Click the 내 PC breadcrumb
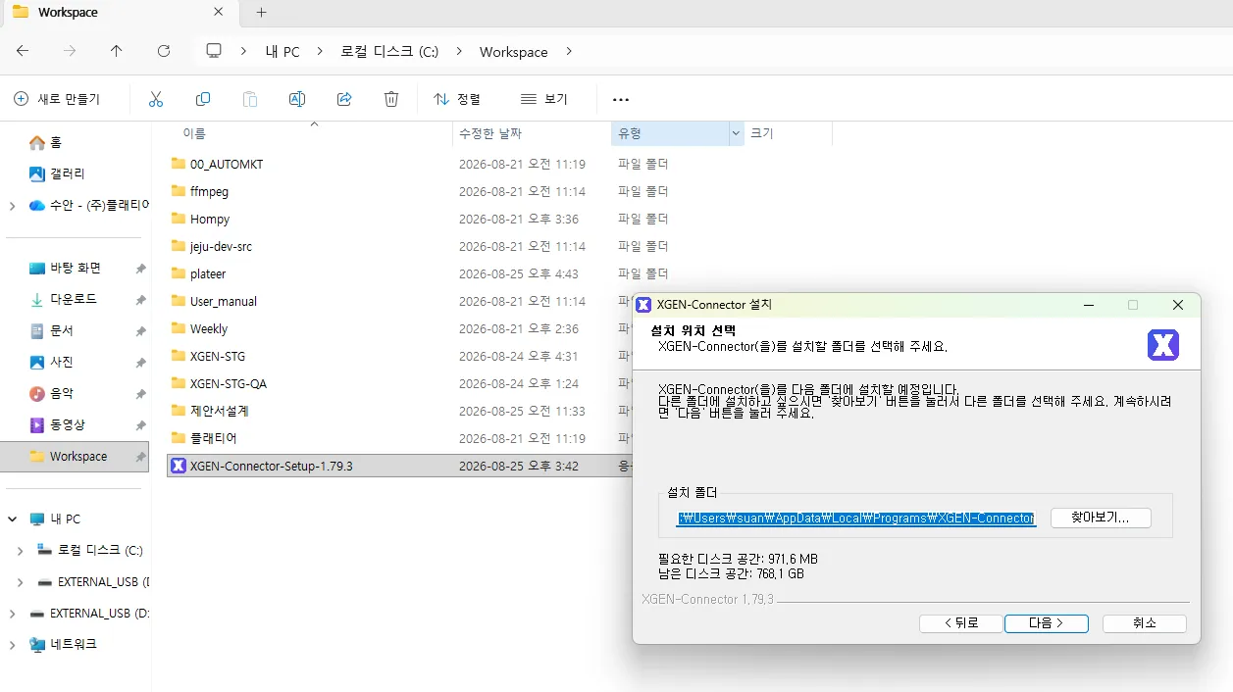 coord(283,52)
